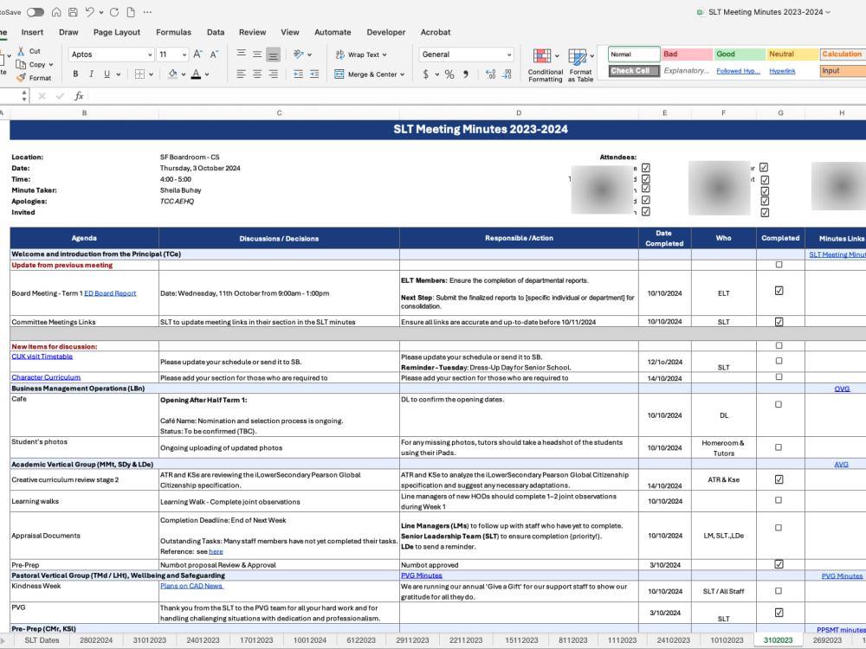Screen dimensions: 866x649
Task: Decrease indent
Action: pos(298,74)
